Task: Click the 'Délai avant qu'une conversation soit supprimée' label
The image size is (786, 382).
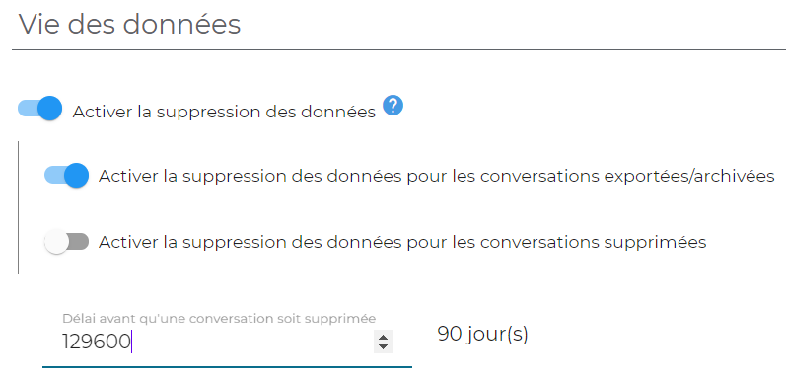Action: [219, 318]
